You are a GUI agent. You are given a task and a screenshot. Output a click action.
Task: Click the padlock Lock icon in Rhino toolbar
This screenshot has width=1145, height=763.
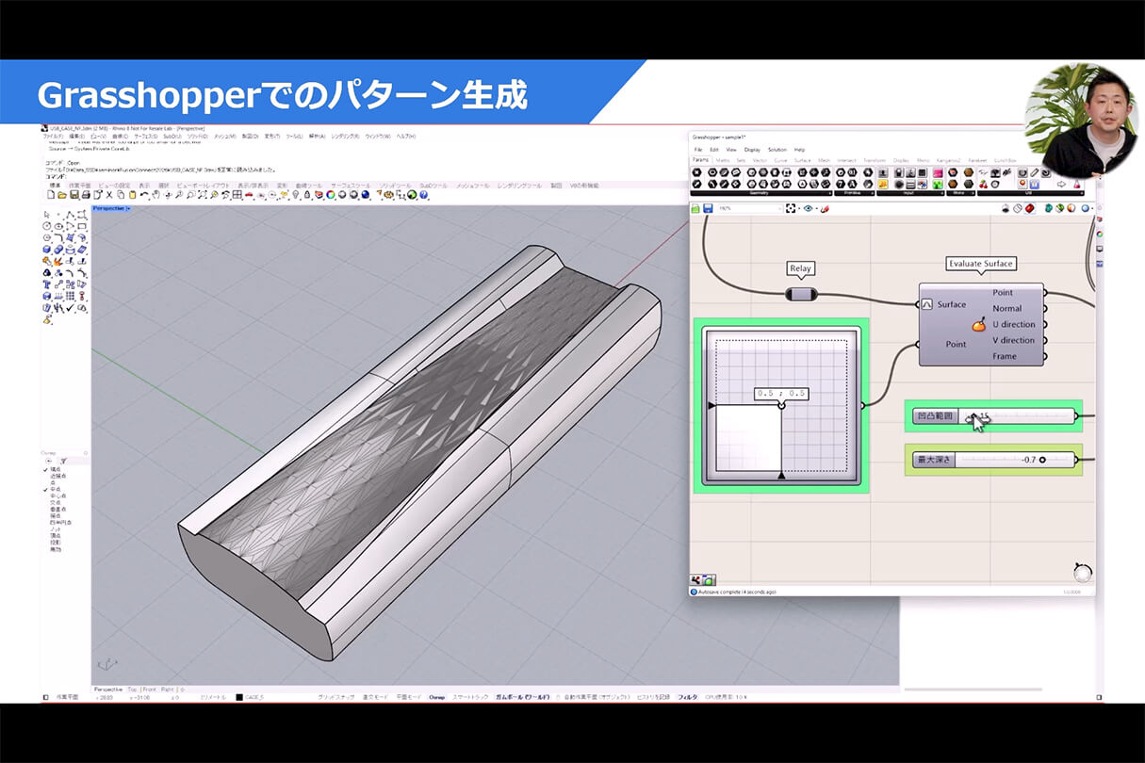pyautogui.click(x=307, y=194)
